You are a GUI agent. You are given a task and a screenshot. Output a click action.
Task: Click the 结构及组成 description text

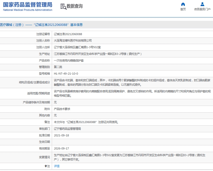click(x=132, y=83)
